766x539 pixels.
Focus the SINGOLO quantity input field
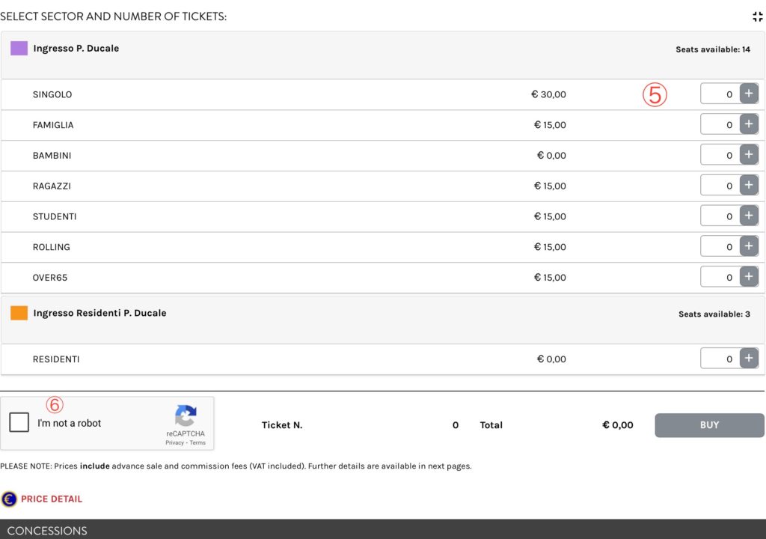pos(720,94)
